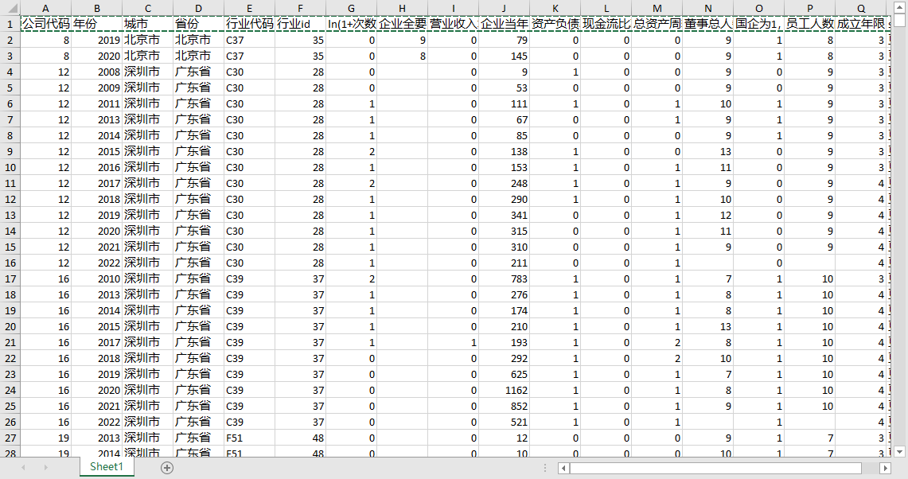Click header cell 公司代码
Screen dimensions: 908x479
pos(45,25)
